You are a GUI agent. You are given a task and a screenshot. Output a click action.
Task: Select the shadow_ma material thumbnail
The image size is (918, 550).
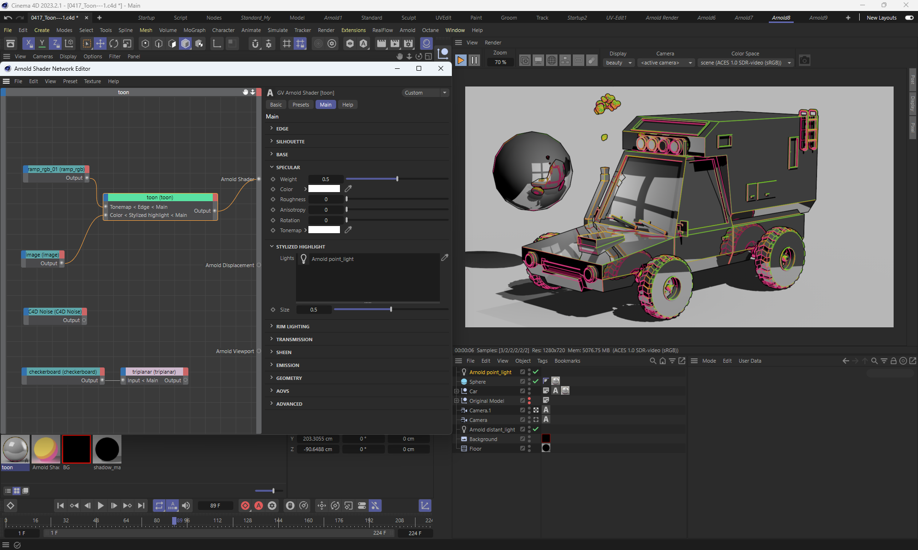pyautogui.click(x=107, y=449)
